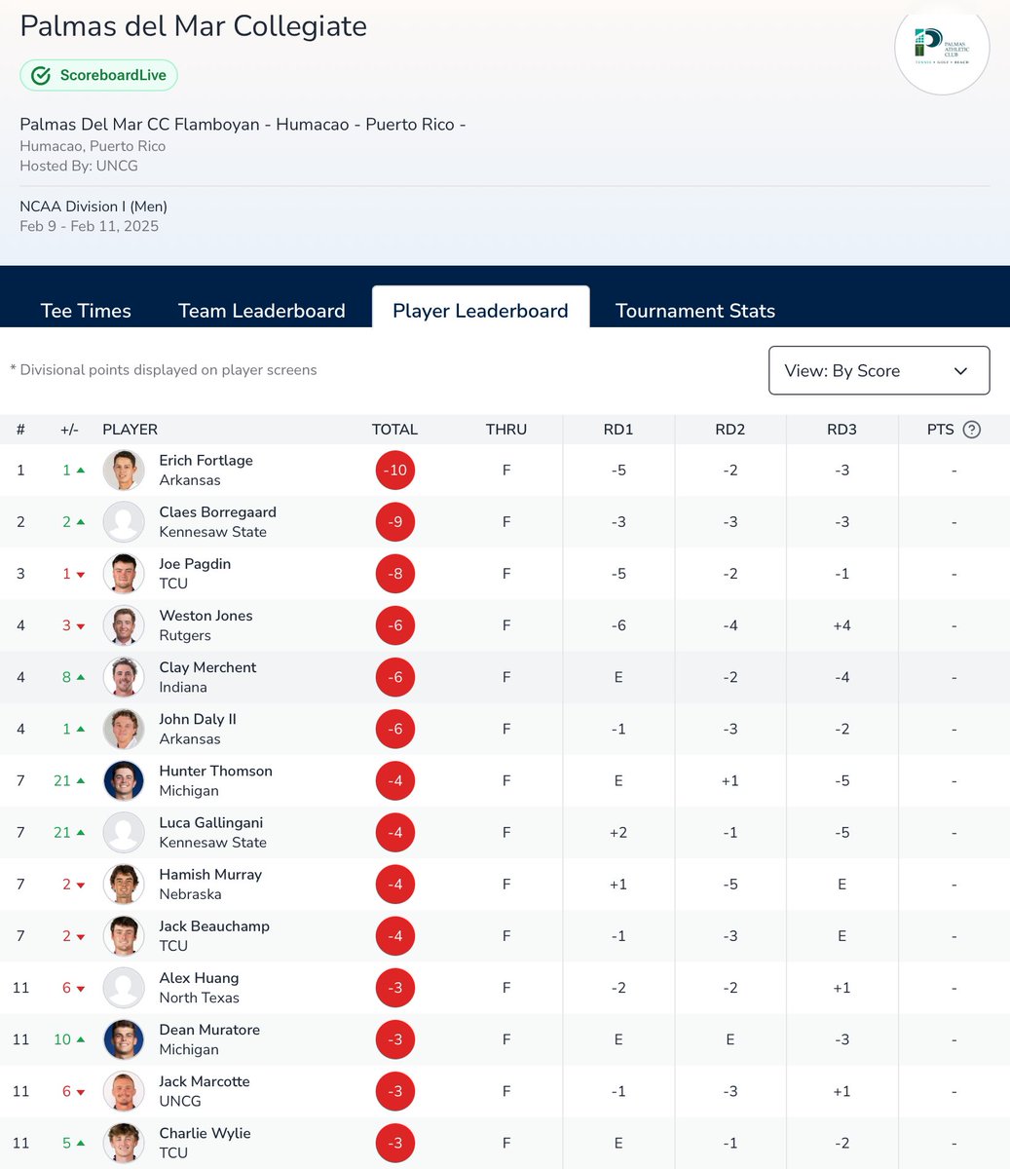Open Jack Beauchamp's player name link
The width and height of the screenshot is (1010, 1169).
[214, 924]
